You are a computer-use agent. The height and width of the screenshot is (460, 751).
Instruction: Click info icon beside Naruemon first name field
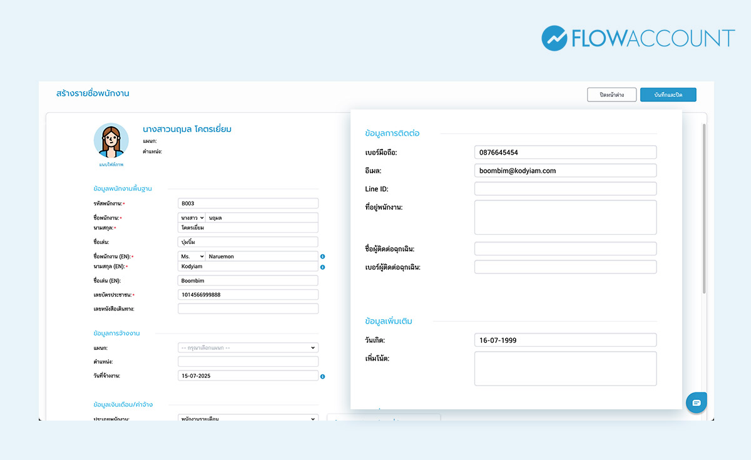tap(322, 257)
